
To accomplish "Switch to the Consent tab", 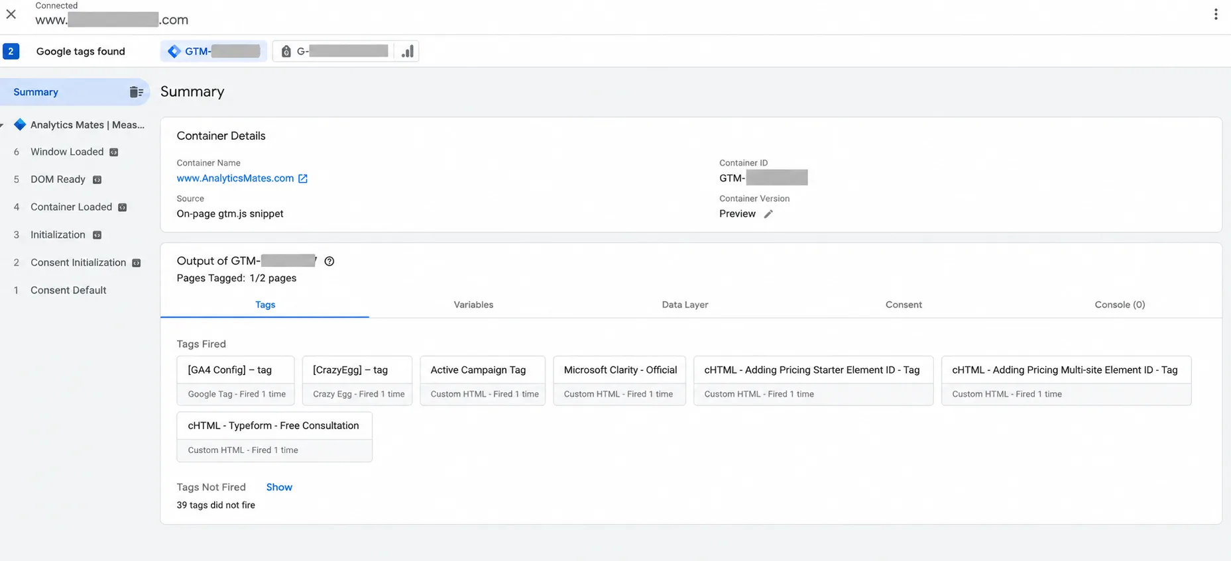I will (x=904, y=305).
